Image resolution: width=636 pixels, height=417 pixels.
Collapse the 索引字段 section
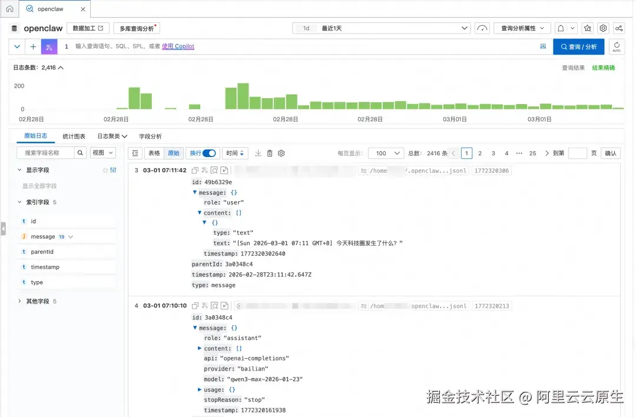pyautogui.click(x=19, y=202)
